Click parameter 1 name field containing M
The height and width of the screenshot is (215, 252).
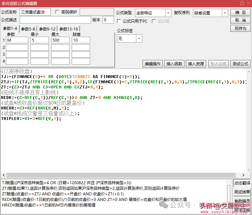pyautogui.click(x=17, y=40)
